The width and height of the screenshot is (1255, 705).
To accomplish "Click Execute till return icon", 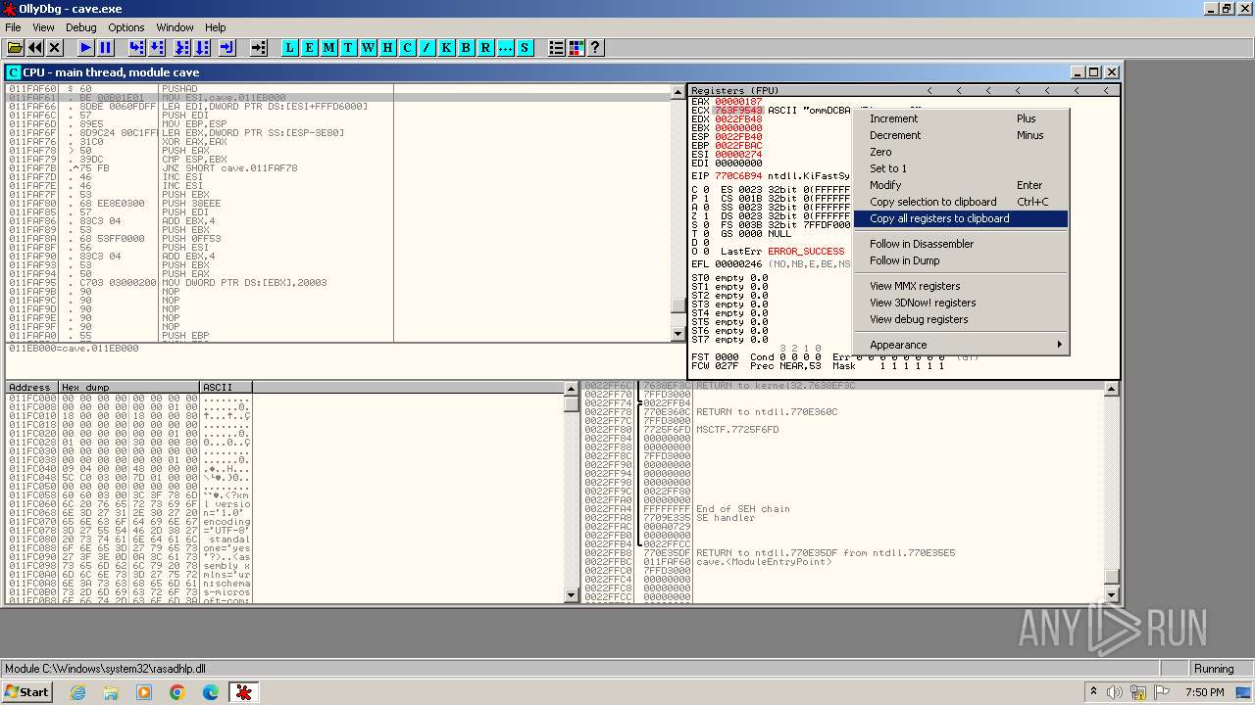I will [227, 47].
